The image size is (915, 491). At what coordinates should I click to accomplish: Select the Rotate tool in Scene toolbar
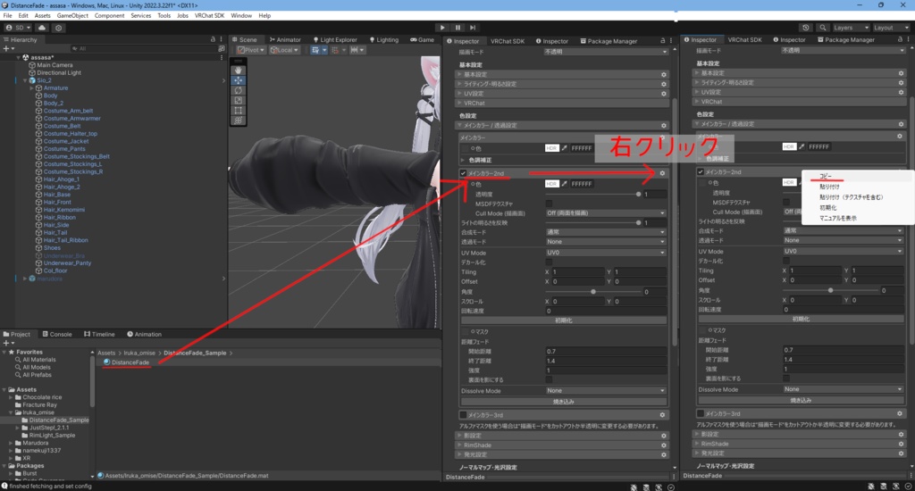pyautogui.click(x=238, y=90)
